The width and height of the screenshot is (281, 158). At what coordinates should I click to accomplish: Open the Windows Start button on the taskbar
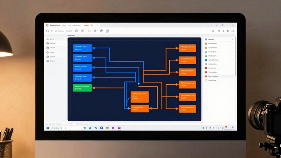(48, 128)
